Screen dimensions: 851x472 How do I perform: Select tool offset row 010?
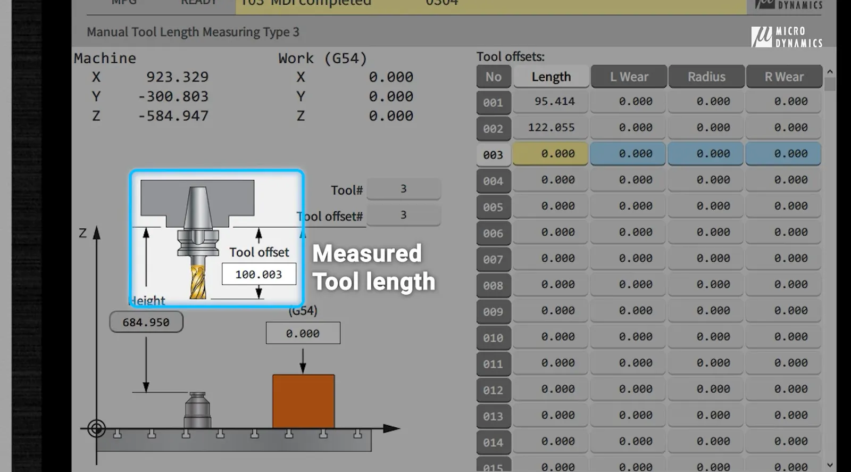pos(494,337)
